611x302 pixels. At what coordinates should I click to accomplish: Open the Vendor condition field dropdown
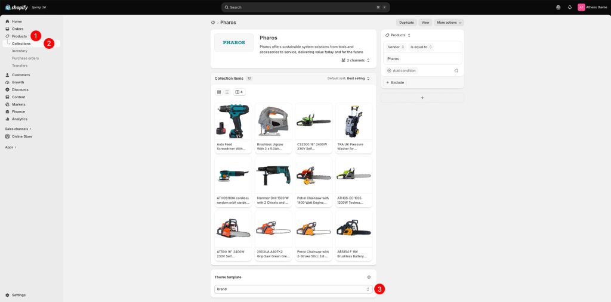tap(396, 47)
